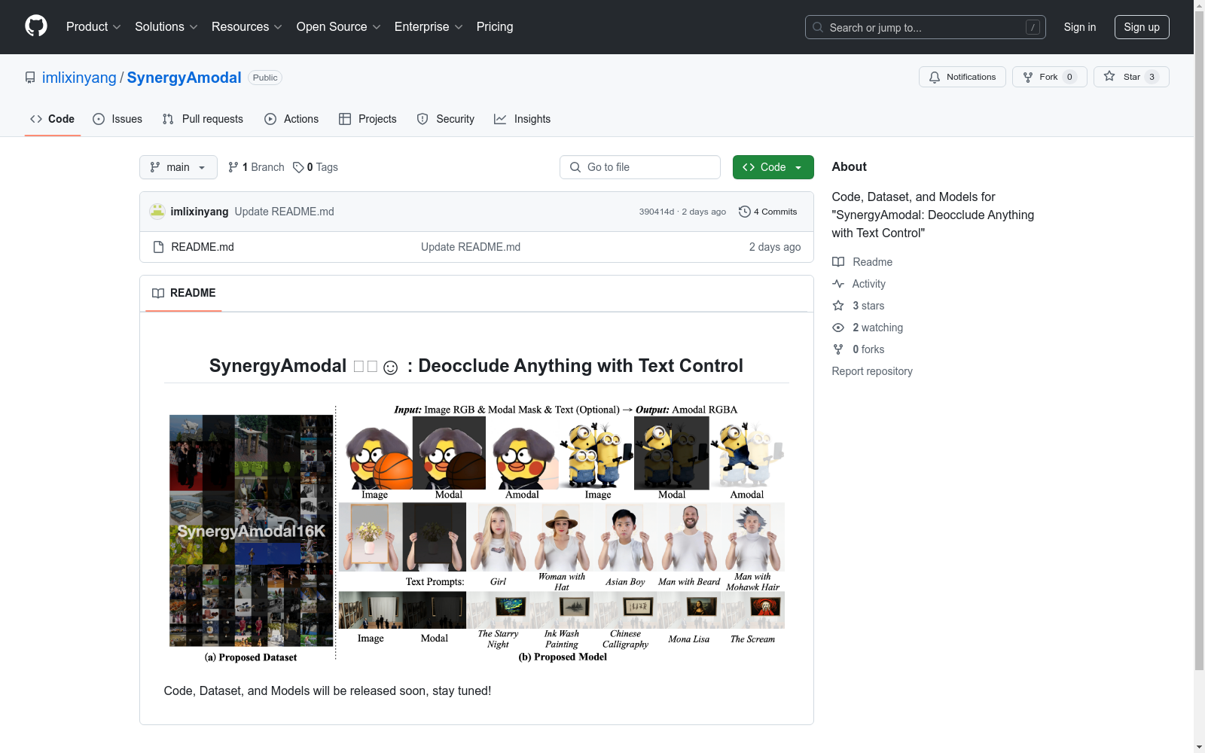The width and height of the screenshot is (1205, 753).
Task: Open the imlixinyang owner profile link
Action: point(79,78)
